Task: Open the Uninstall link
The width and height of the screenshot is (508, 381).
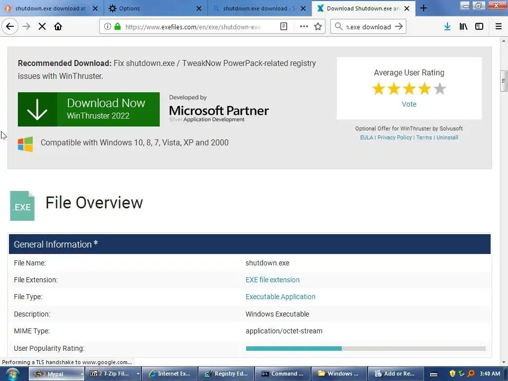Action: [x=447, y=137]
